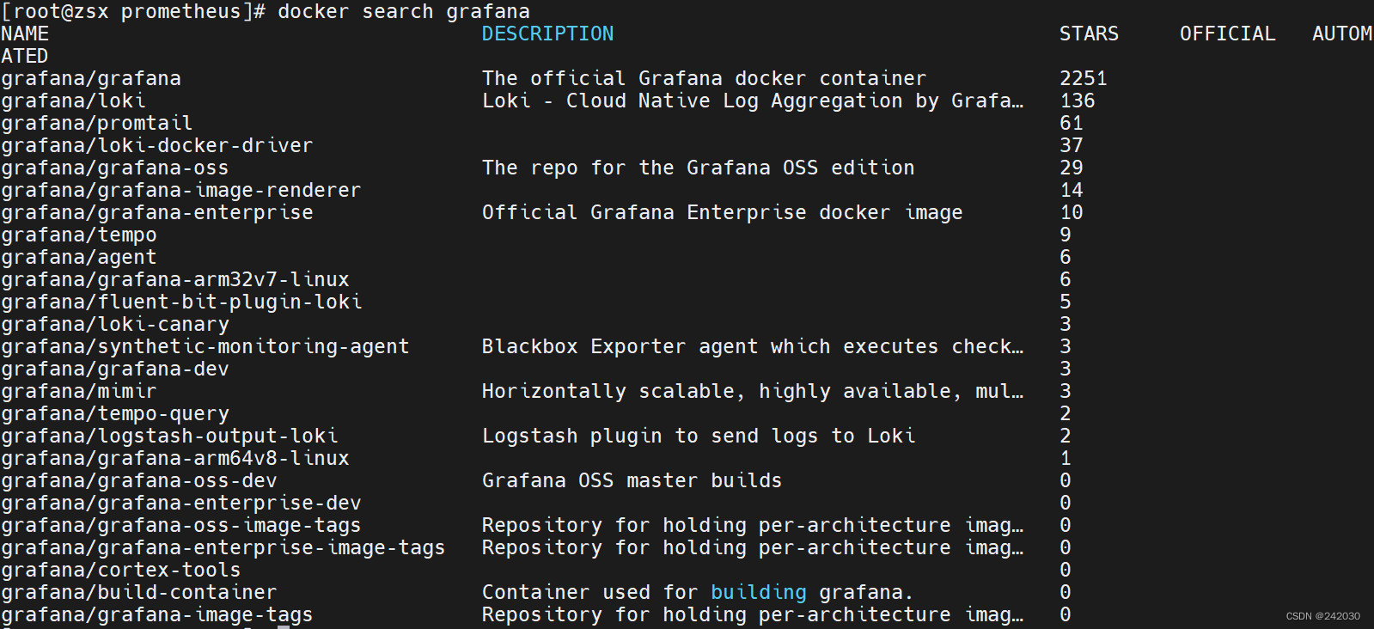Click the grafana/fluent-bit-plugin-loki name

click(x=181, y=302)
